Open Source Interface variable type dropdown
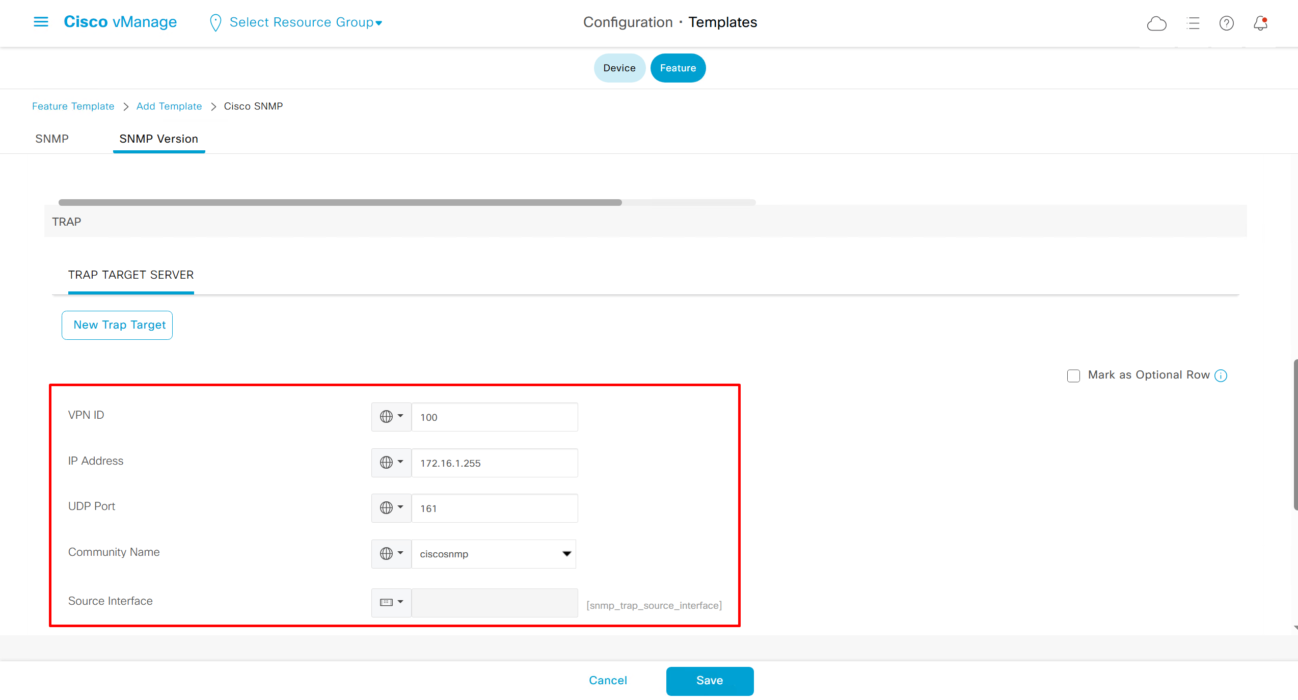This screenshot has width=1298, height=700. click(391, 603)
